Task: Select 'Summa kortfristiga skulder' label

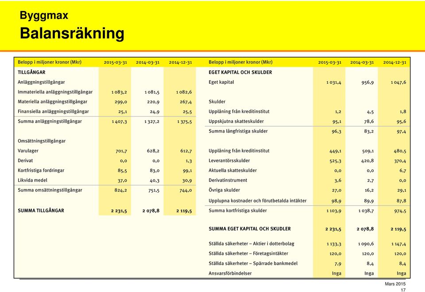Action: (x=238, y=210)
